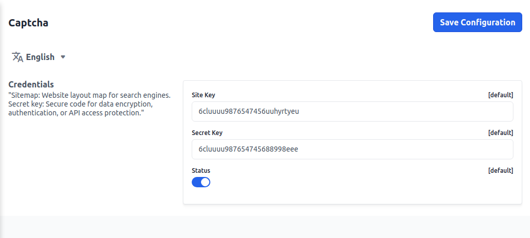Disable the Status toggle switch

(201, 182)
